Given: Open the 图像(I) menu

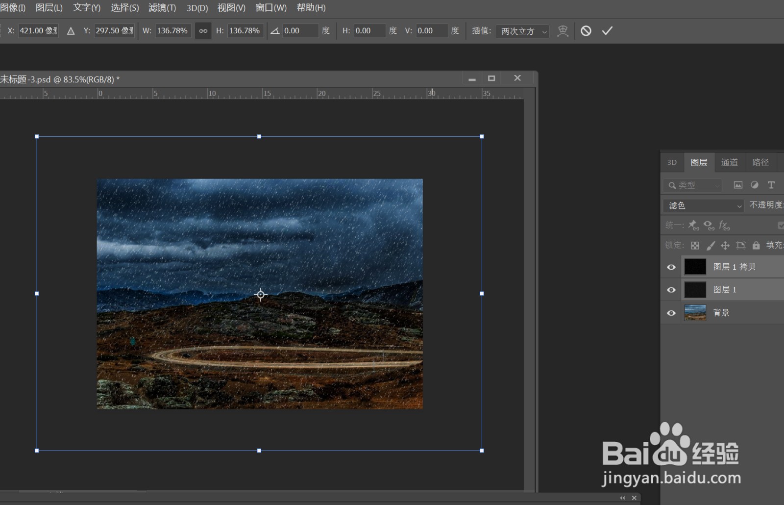Looking at the screenshot, I should point(13,8).
